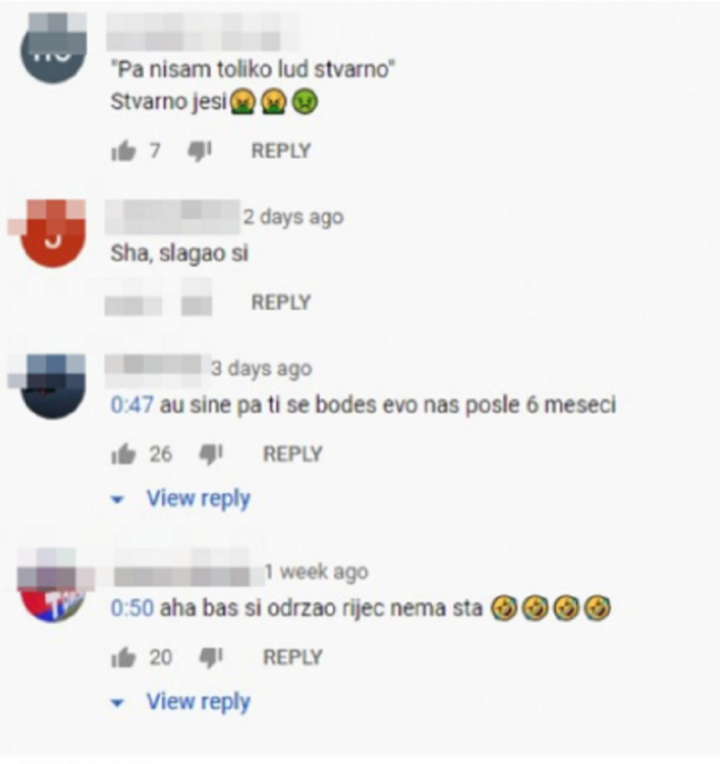Like the comment with 26 likes

(x=123, y=454)
